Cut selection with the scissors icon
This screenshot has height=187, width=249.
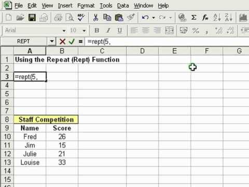point(95,18)
